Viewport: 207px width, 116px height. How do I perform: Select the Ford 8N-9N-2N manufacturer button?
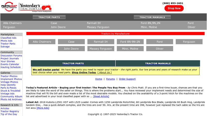pos(130,42)
